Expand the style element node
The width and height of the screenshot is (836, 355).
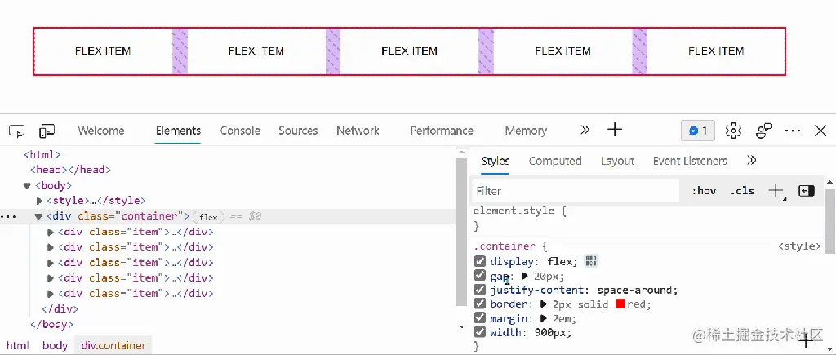[39, 201]
